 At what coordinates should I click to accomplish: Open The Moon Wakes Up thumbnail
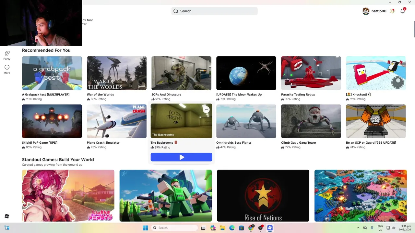coord(246,73)
